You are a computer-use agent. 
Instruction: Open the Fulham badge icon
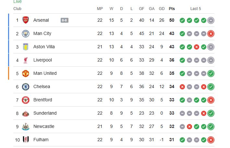[x=26, y=140]
